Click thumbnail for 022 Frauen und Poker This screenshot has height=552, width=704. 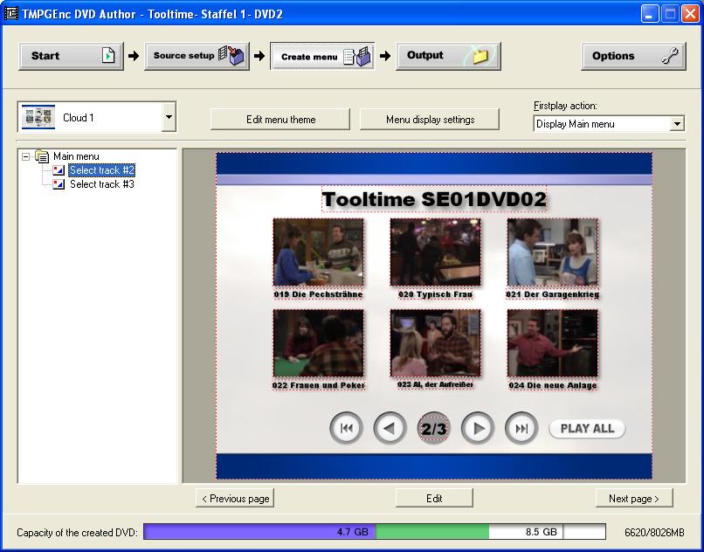coord(318,342)
